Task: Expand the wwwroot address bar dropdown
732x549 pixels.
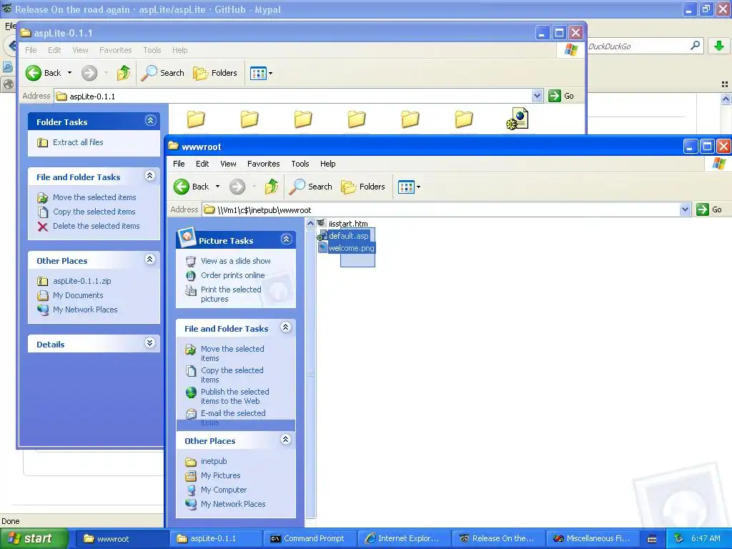Action: 685,209
